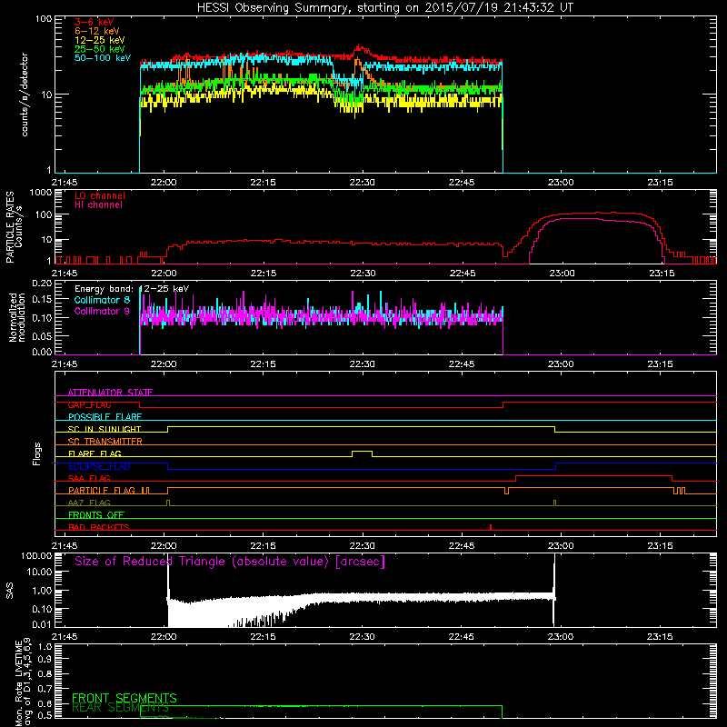Click the raised SAA_FLAG segment

pos(594,475)
